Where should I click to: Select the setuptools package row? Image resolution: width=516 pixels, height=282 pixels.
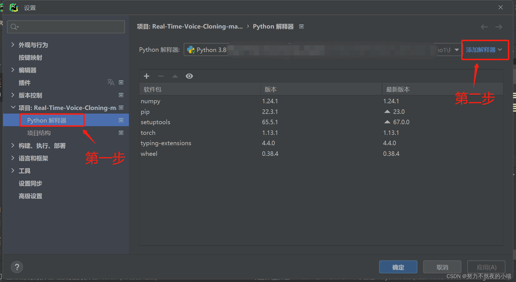point(321,122)
